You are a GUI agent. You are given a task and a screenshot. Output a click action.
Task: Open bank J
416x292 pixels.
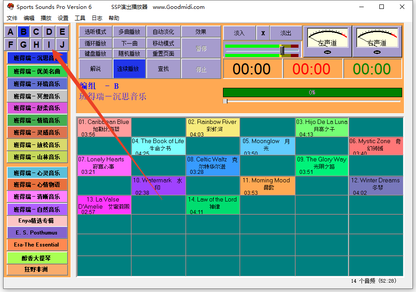62,45
